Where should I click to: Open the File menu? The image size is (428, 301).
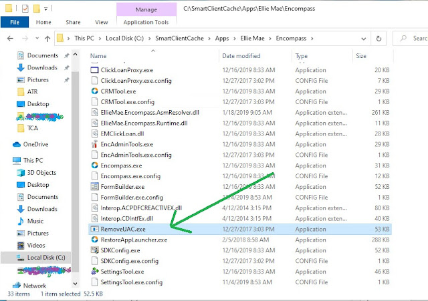(x=15, y=22)
